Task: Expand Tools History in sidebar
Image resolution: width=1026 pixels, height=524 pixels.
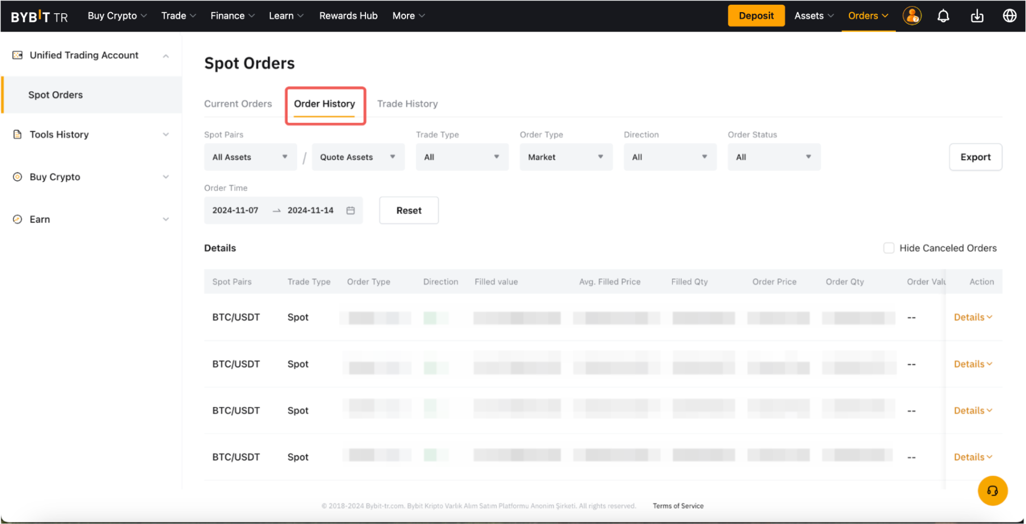Action: [x=166, y=134]
